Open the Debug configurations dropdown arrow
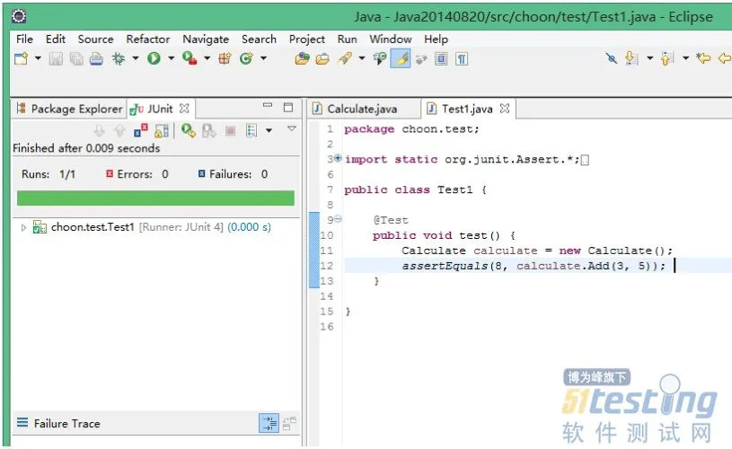Screen dimensions: 732x449 tap(136, 58)
